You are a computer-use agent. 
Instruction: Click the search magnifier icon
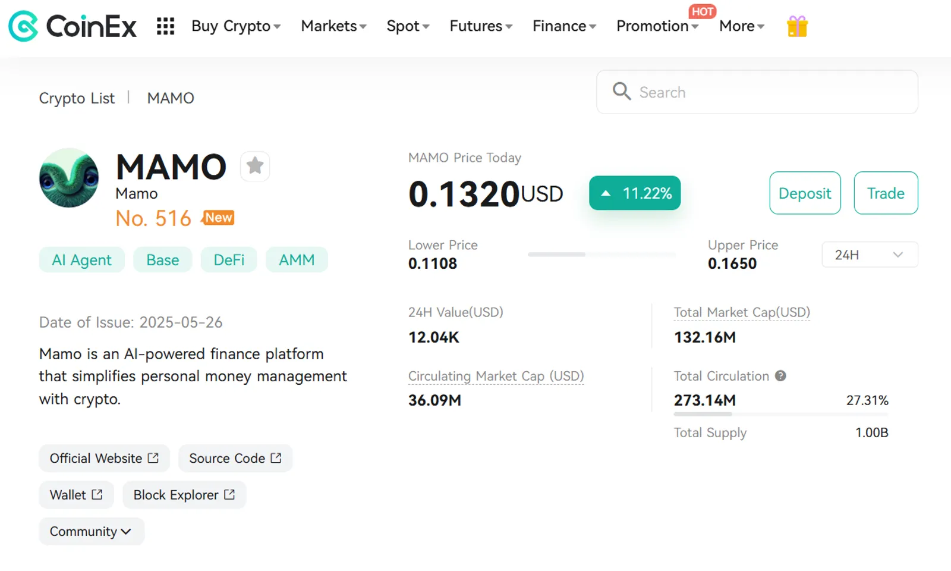622,91
